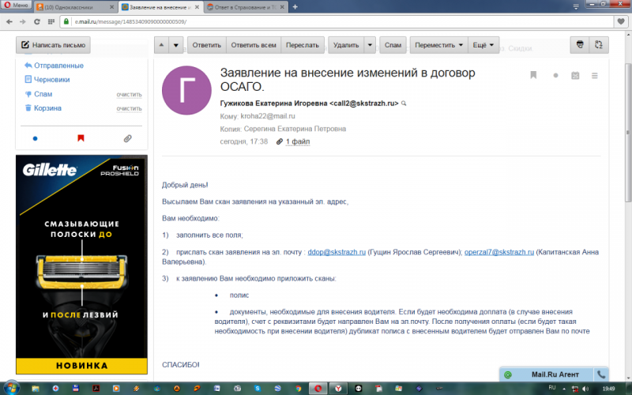Viewport: 632px width, 395px height.
Task: Select Opera browser taskbar icon
Action: point(318,389)
